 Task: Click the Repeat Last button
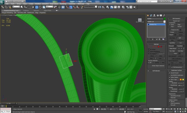pos(176,21)
